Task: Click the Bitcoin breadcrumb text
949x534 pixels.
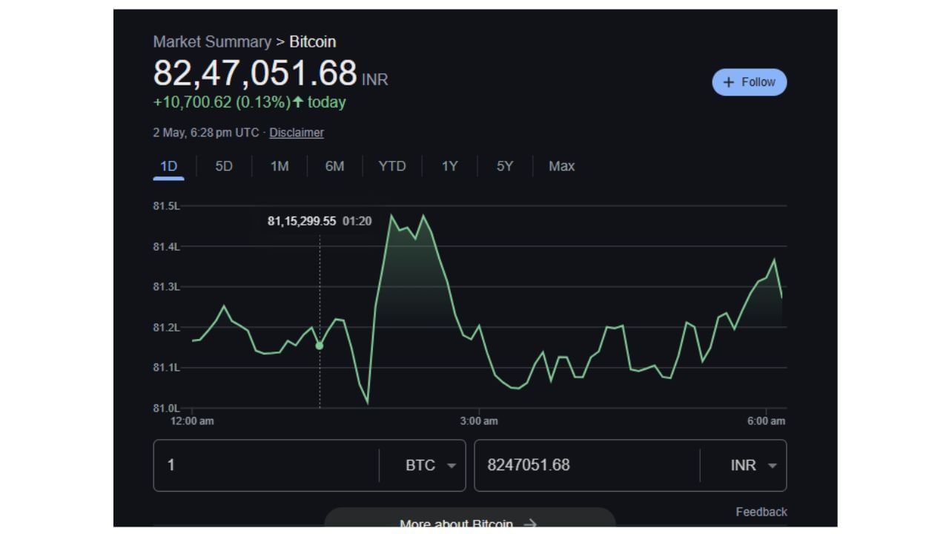Action: tap(312, 42)
